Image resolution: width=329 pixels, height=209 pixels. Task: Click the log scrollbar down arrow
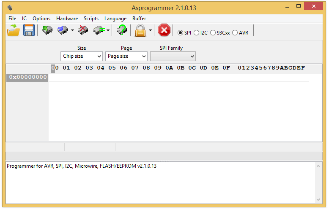pyautogui.click(x=318, y=200)
